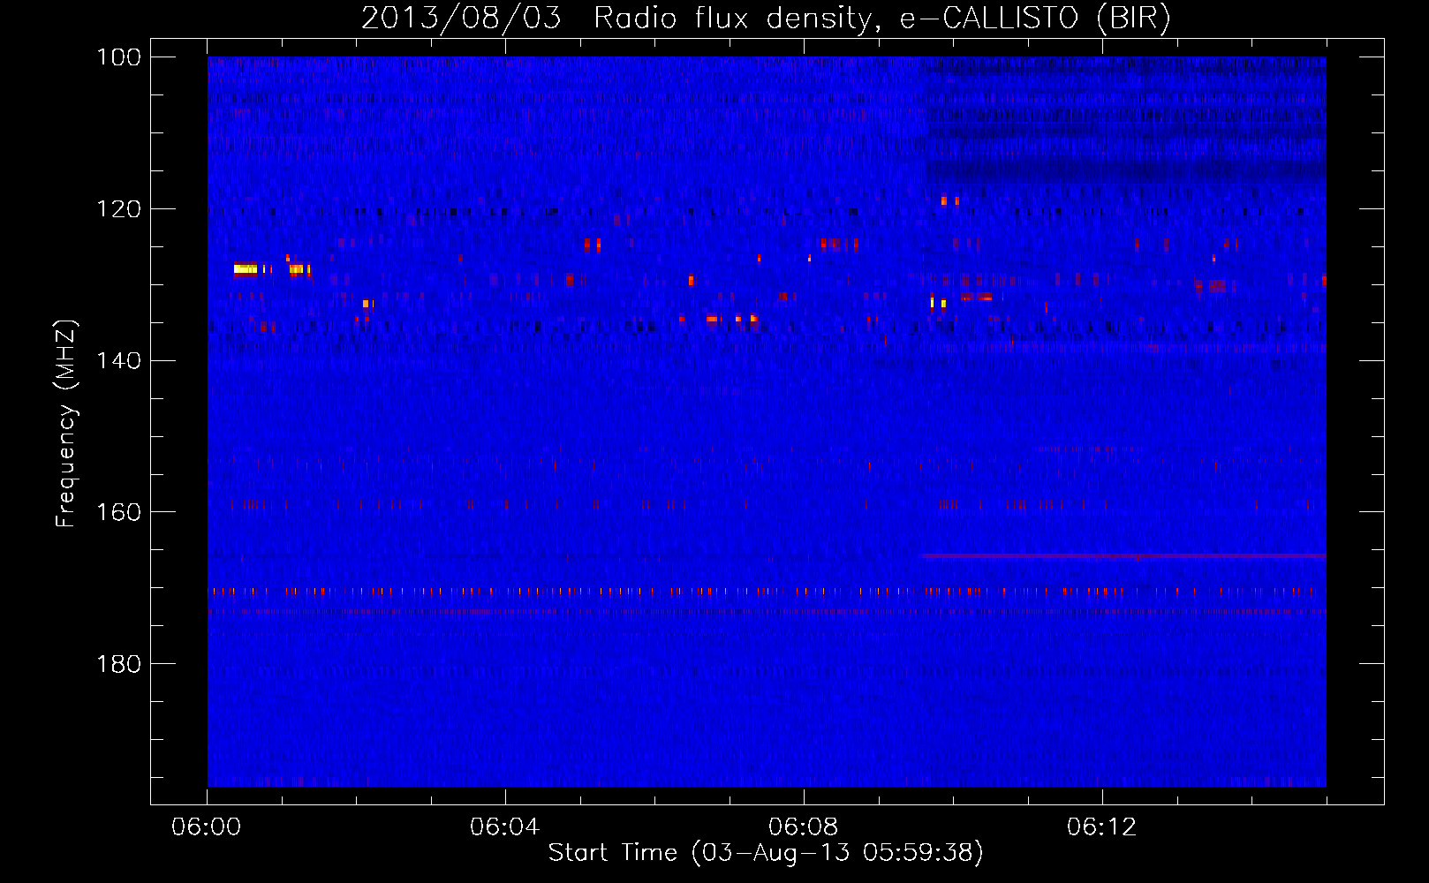Click the 140 frequency tick label
This screenshot has height=883, width=1429.
[x=118, y=360]
